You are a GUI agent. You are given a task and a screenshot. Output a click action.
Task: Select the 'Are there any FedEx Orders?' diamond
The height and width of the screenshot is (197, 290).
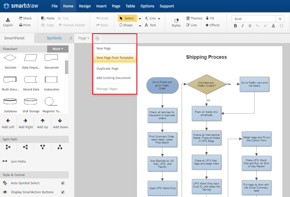[x=206, y=84]
